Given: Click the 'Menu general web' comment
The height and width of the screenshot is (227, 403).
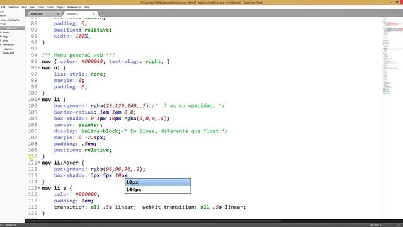Looking at the screenshot, I should point(78,55).
